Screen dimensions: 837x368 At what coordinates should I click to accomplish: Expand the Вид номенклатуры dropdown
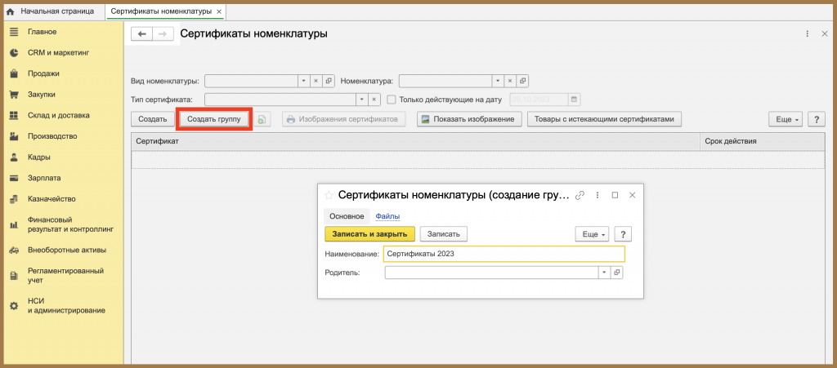[x=303, y=81]
